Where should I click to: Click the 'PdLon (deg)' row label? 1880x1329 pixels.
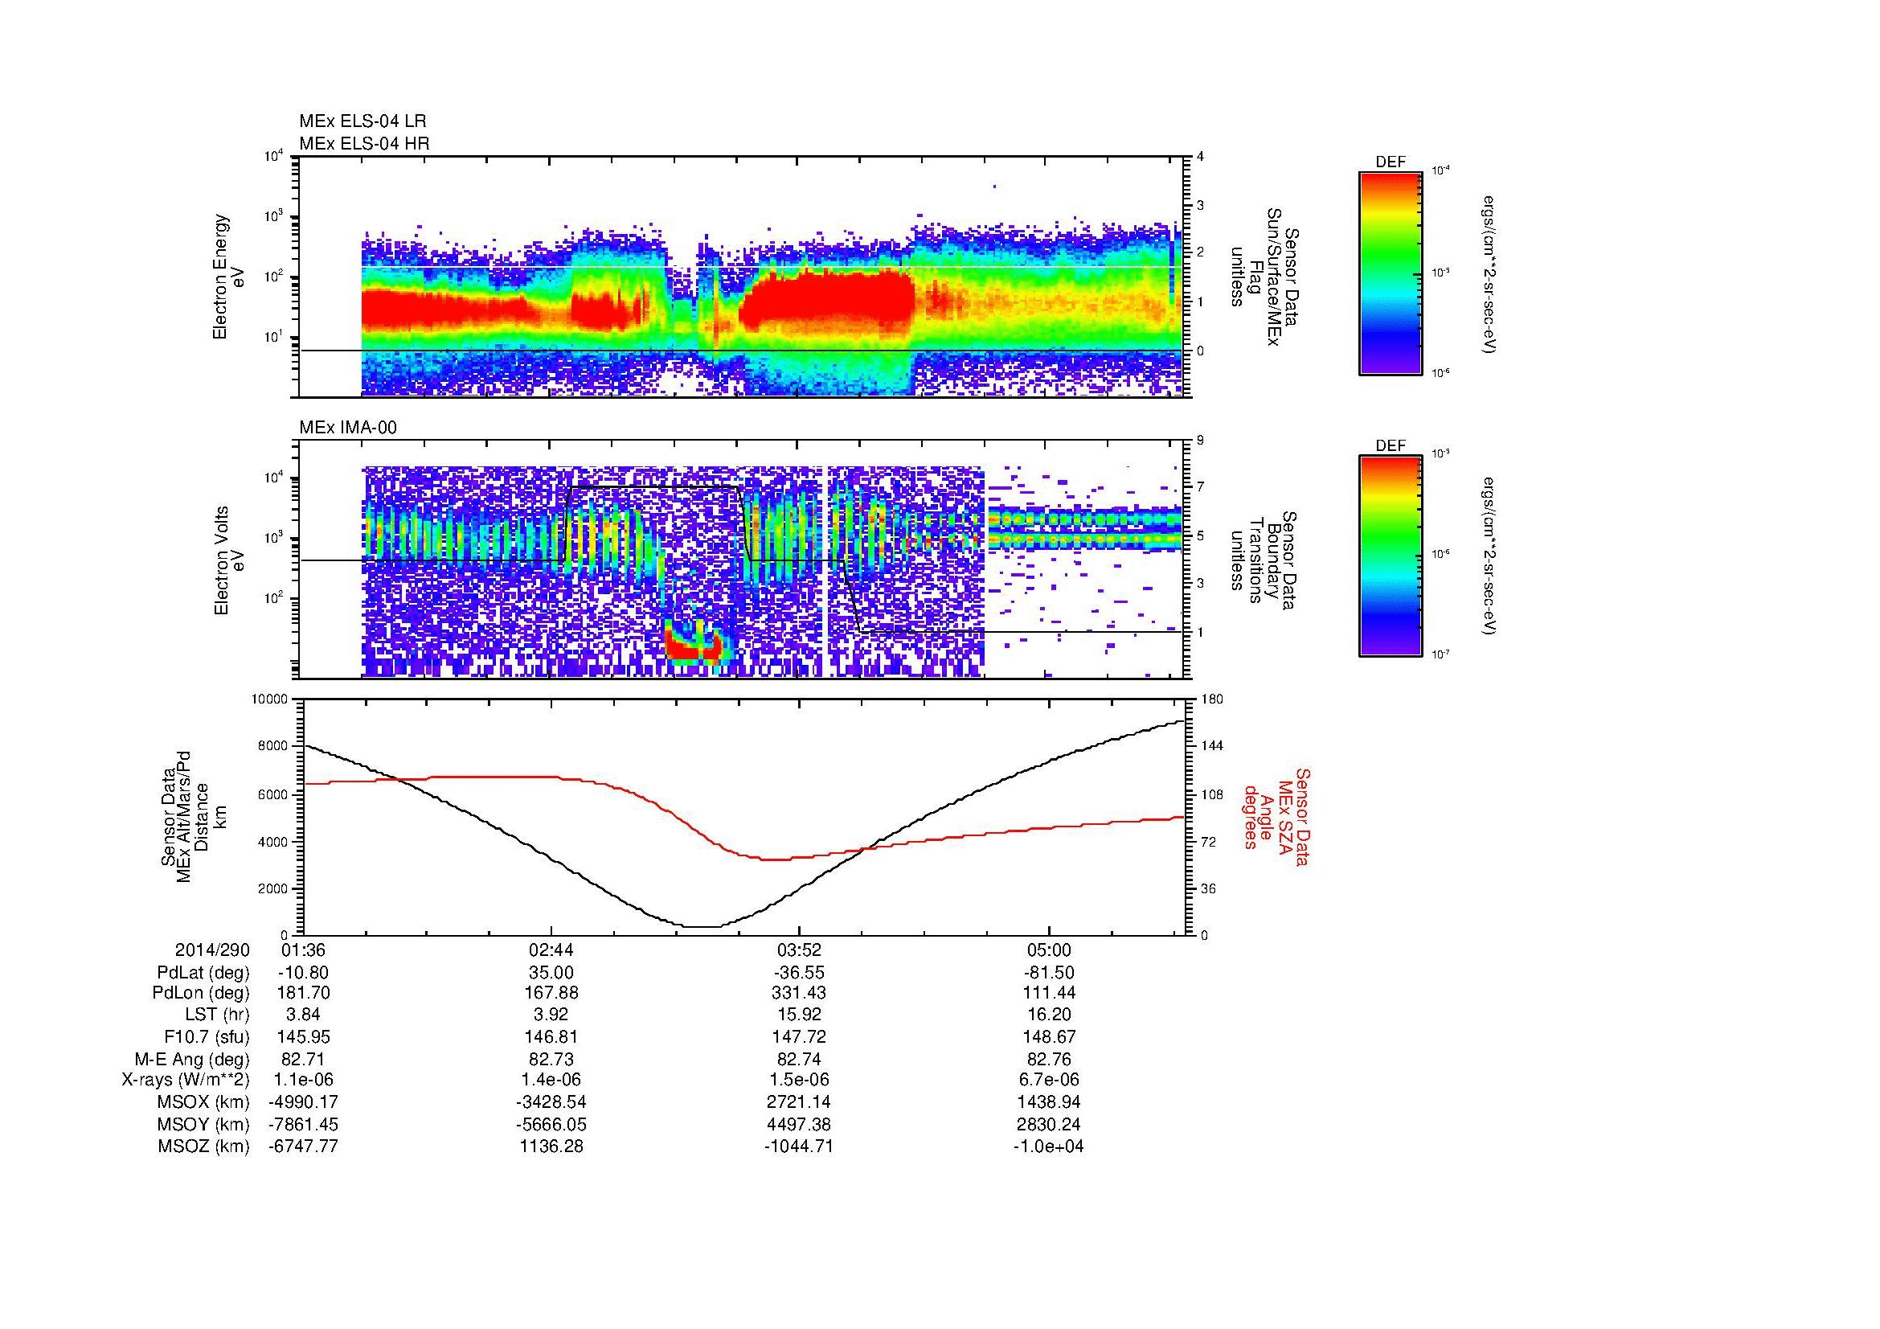click(202, 993)
